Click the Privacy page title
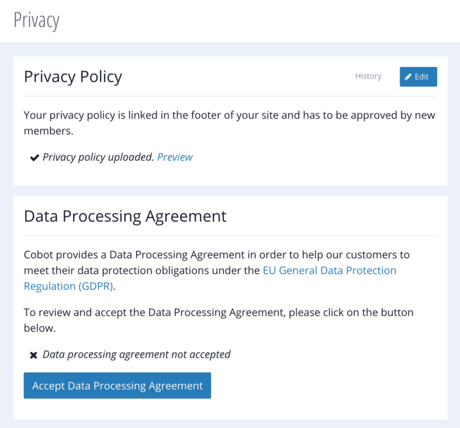Screen dimensions: 460x428 pyautogui.click(x=36, y=20)
